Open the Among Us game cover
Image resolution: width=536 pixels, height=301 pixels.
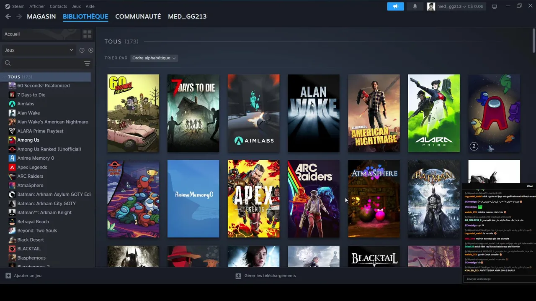click(494, 113)
